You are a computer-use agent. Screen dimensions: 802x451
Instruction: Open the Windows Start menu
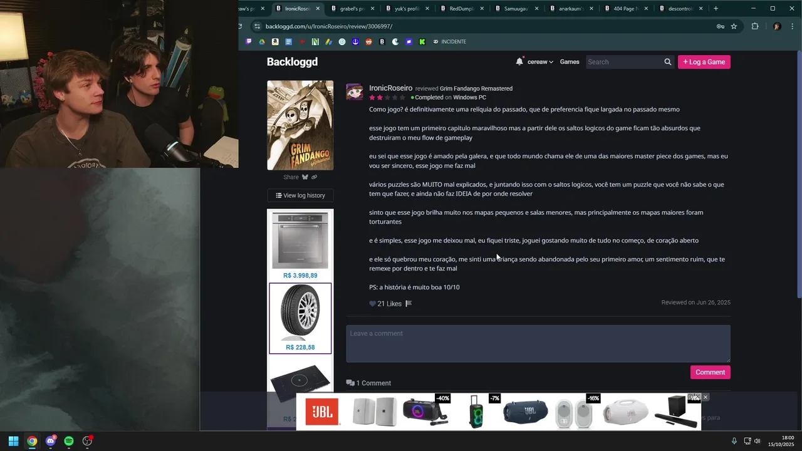[13, 441]
